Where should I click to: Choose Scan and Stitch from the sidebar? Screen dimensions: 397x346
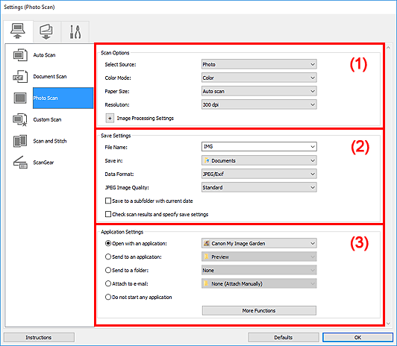click(50, 141)
